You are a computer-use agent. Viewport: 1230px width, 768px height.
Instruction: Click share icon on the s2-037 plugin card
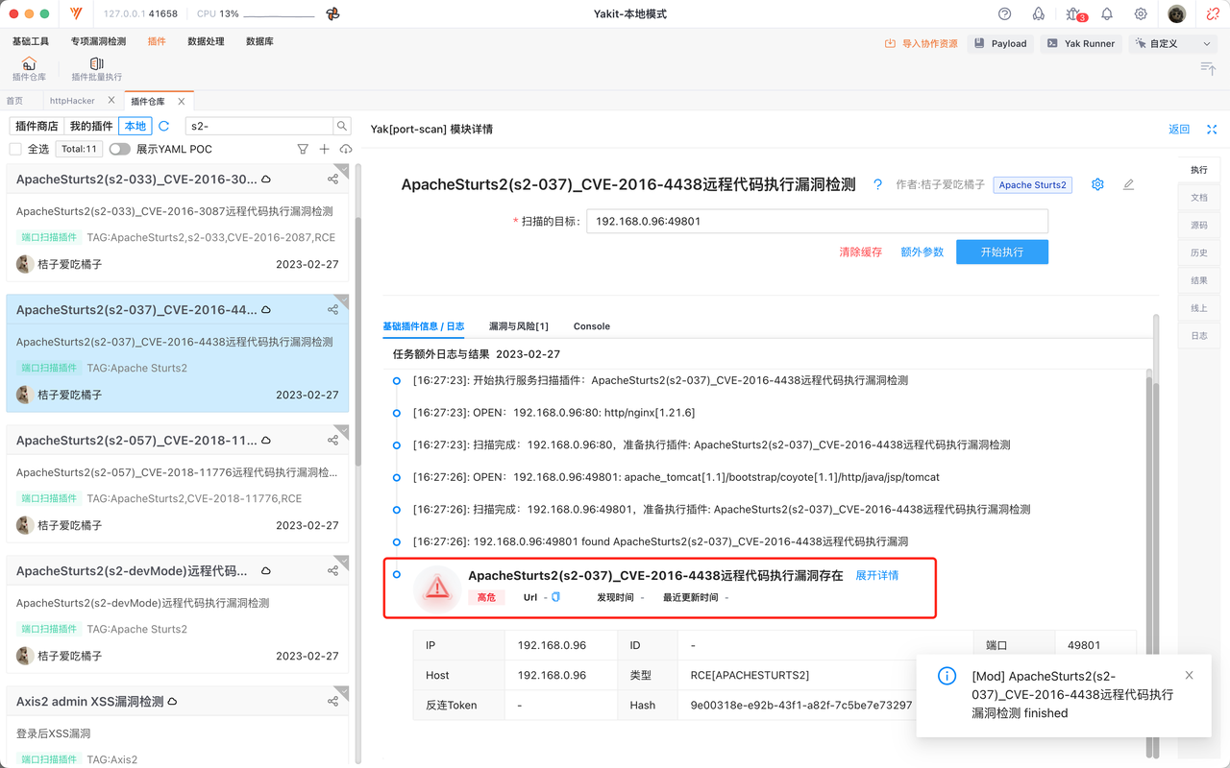[x=332, y=309]
